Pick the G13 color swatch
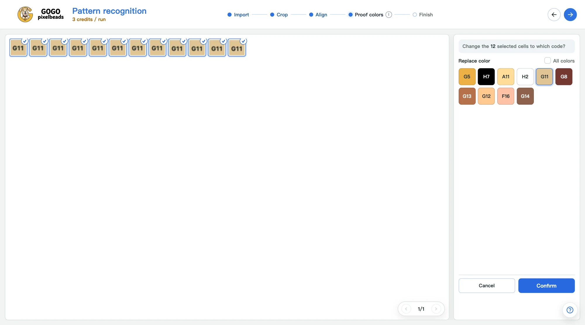The height and width of the screenshot is (325, 585). [x=467, y=96]
